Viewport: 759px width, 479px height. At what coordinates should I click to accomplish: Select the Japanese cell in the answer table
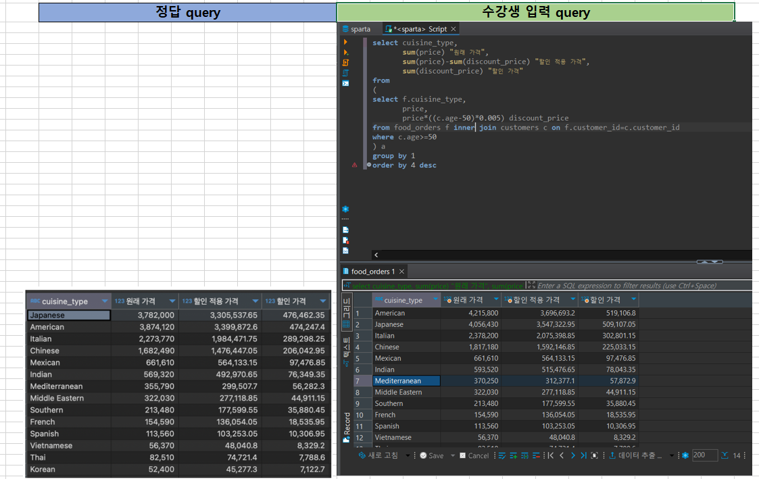69,315
